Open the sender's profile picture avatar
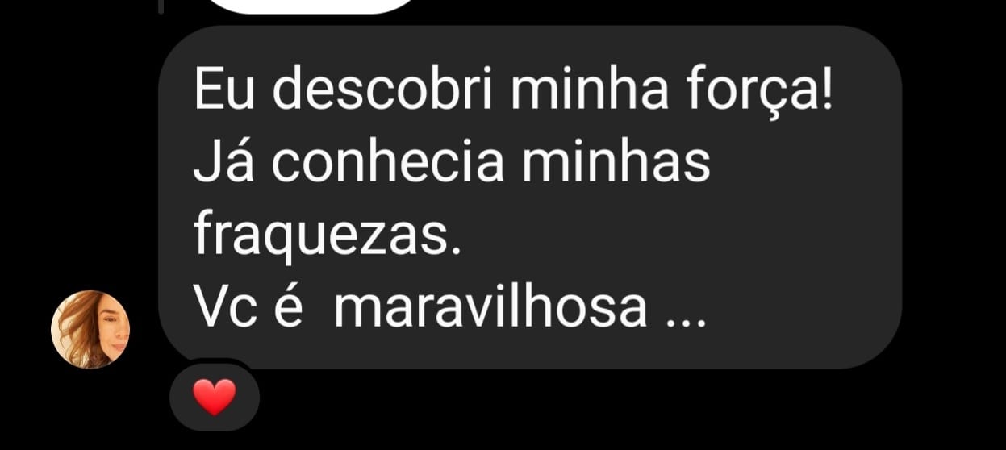The width and height of the screenshot is (1006, 450). pyautogui.click(x=90, y=330)
